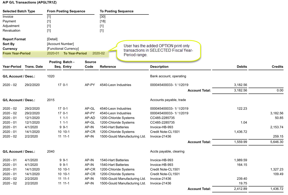This screenshot has height=195, width=288.
Task: Click the Description column header
Action: coord(159,67)
